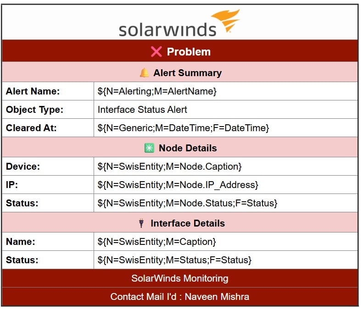Select the Node.IP_Address variable cell
This screenshot has height=310, width=363.
(x=226, y=185)
